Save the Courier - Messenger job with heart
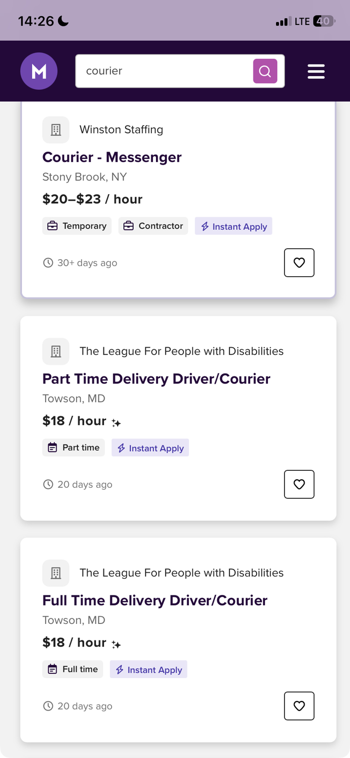 coord(299,263)
